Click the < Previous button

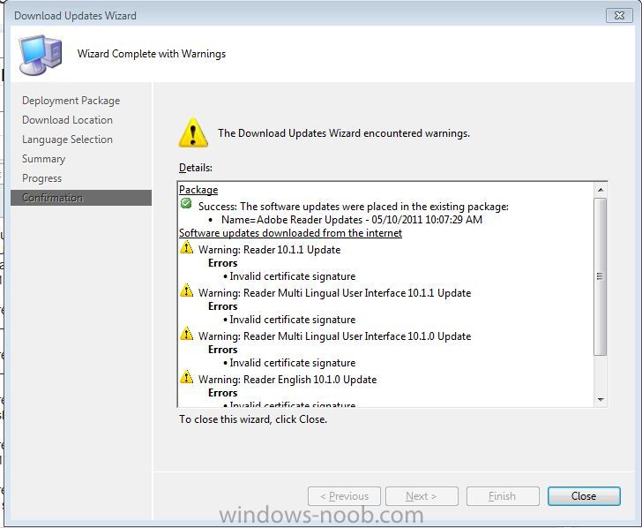point(344,496)
